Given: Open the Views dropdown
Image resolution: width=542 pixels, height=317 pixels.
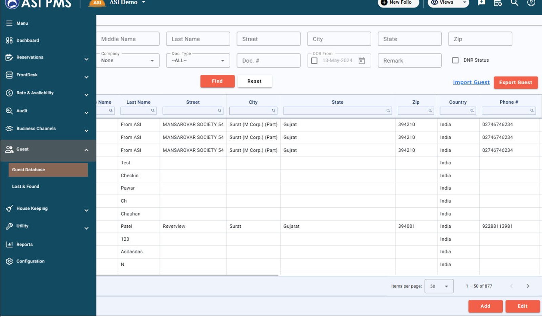Looking at the screenshot, I should click(448, 3).
